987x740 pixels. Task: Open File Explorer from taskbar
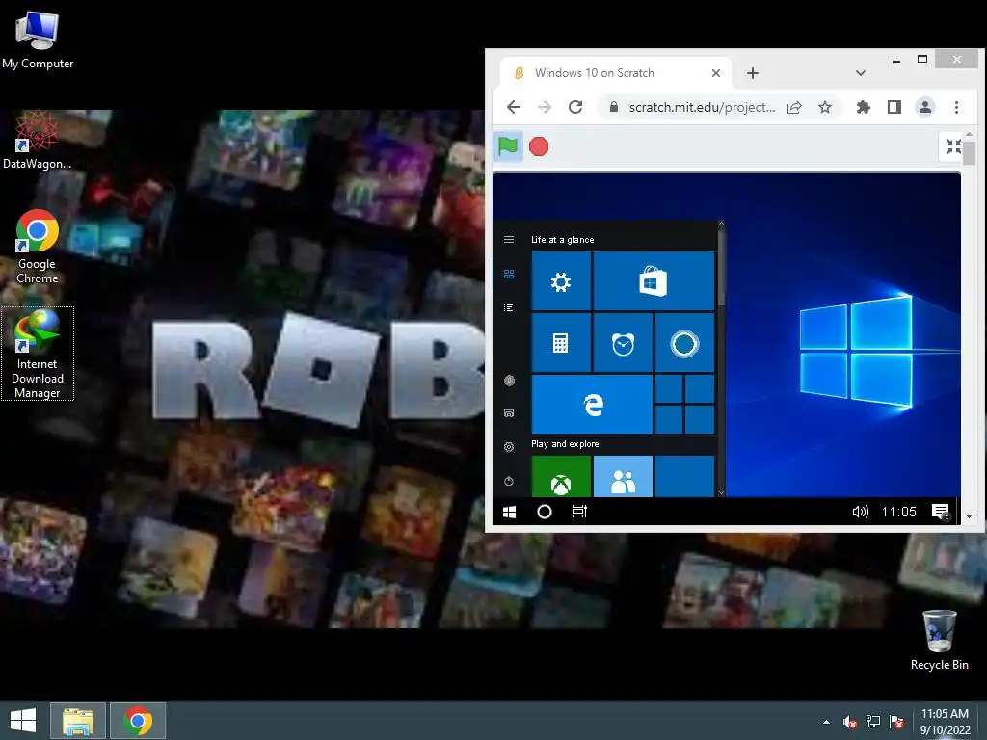[78, 721]
